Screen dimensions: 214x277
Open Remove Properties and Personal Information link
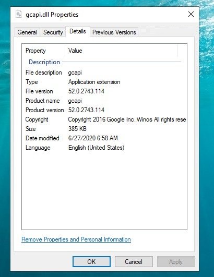click(x=76, y=239)
